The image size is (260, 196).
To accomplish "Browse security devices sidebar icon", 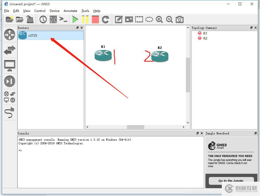I will pos(10,81).
